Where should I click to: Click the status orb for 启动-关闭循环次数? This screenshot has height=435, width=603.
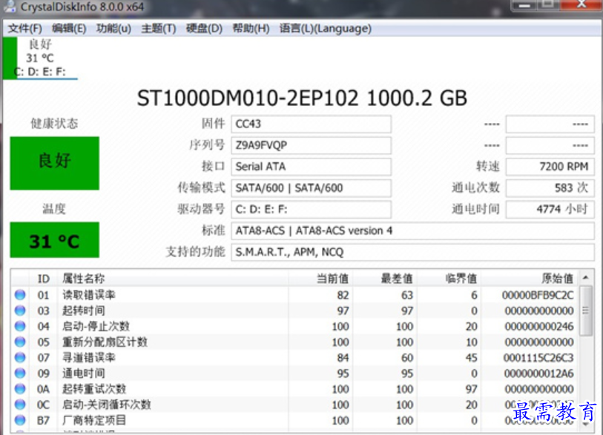point(20,405)
